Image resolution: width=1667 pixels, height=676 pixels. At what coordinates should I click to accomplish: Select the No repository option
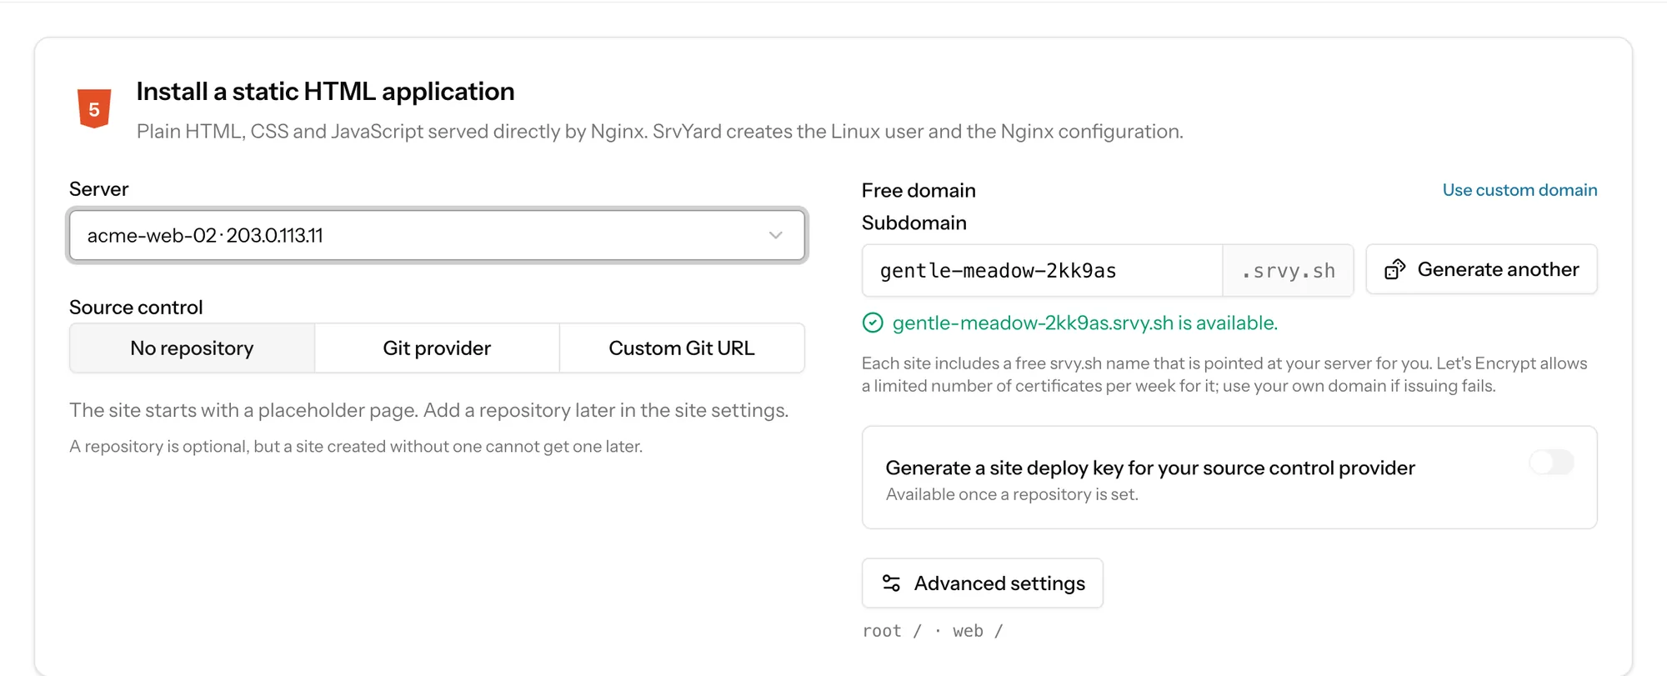[x=192, y=348]
